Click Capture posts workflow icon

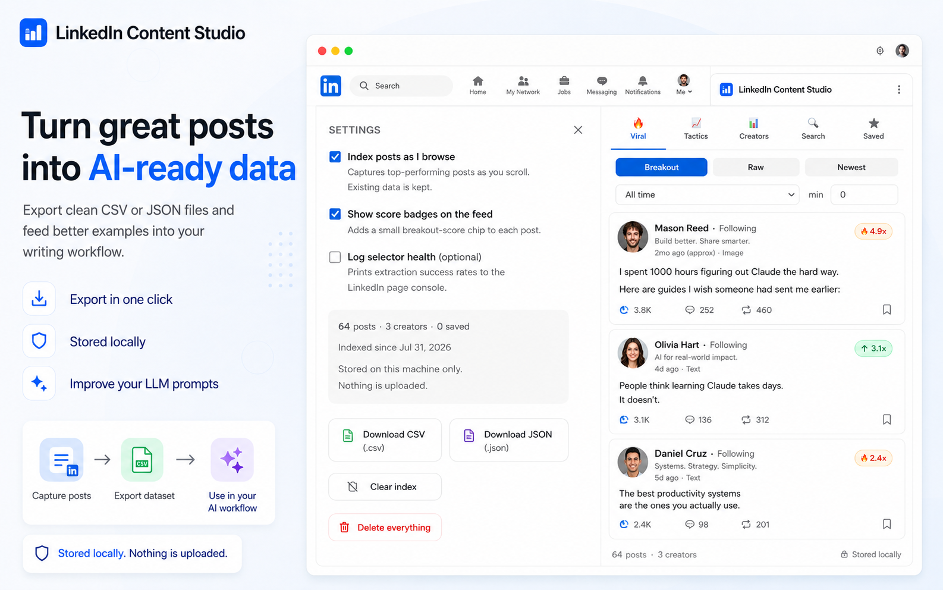(x=61, y=460)
